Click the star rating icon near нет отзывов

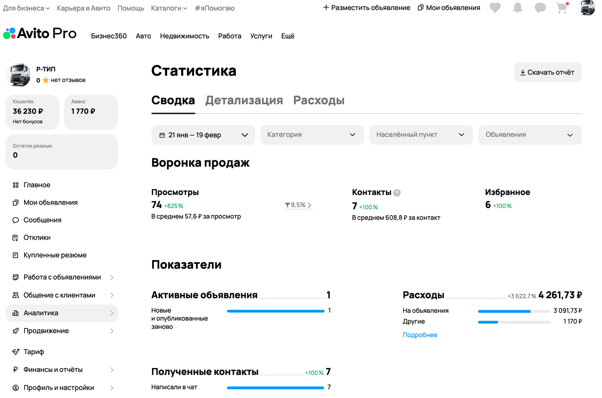46,80
